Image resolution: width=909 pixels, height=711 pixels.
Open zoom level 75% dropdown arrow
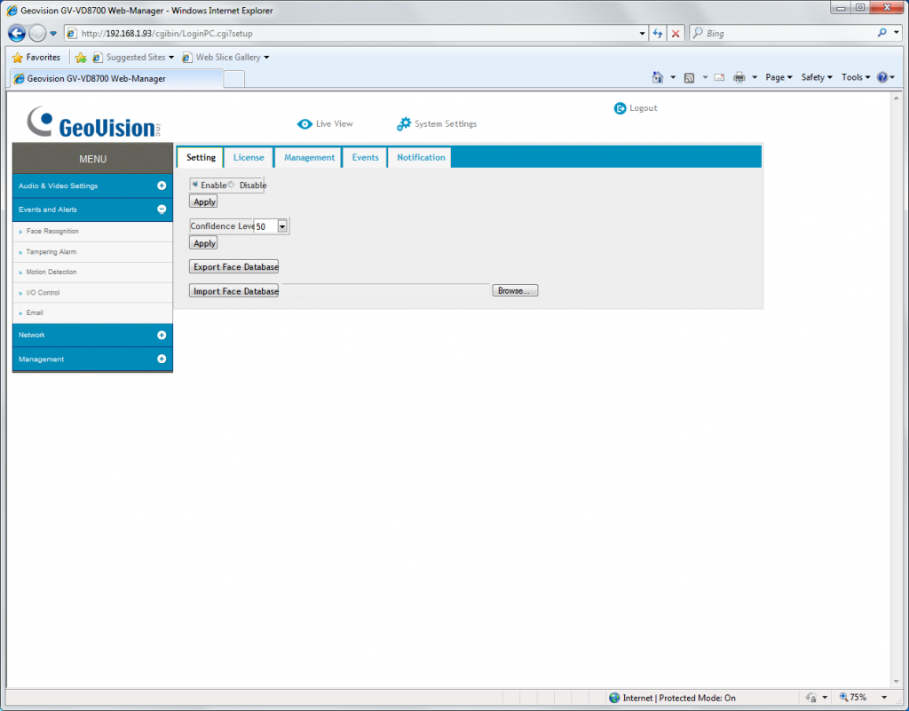(883, 698)
